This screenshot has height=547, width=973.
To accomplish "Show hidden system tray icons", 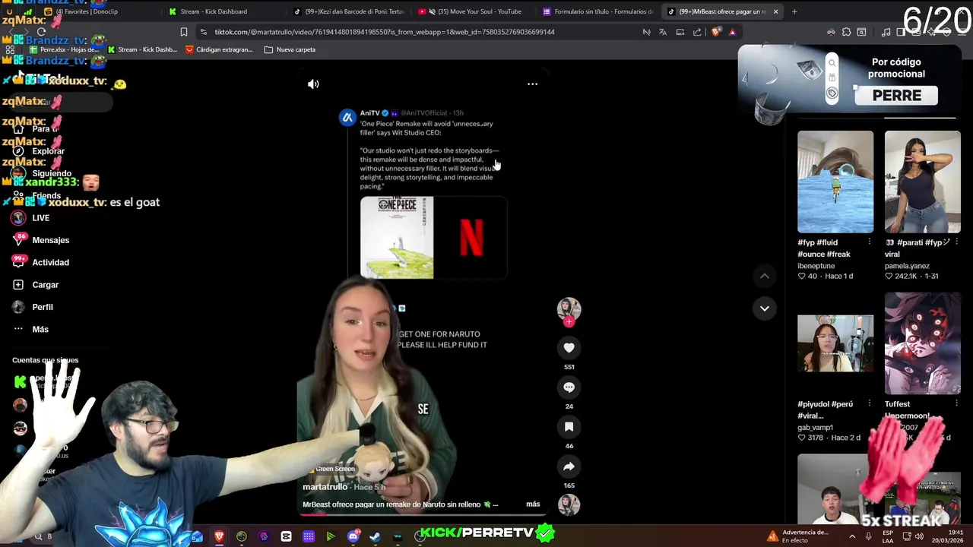I will click(x=852, y=536).
